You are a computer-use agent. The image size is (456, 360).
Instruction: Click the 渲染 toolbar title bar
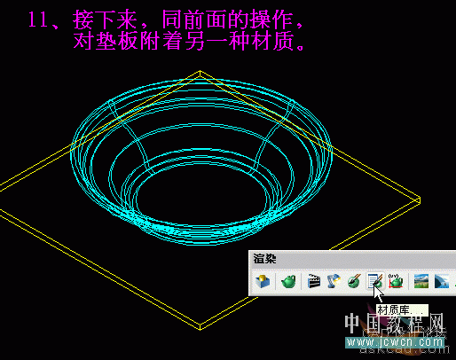[352, 259]
